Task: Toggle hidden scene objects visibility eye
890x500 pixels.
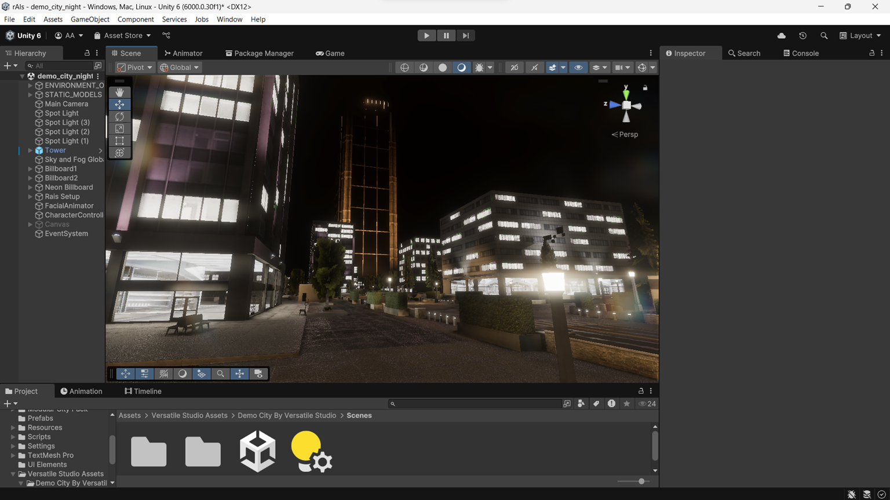Action: [578, 67]
